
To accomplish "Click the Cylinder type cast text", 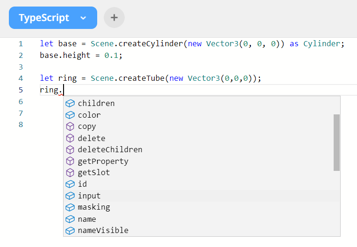I will pyautogui.click(x=321, y=44).
